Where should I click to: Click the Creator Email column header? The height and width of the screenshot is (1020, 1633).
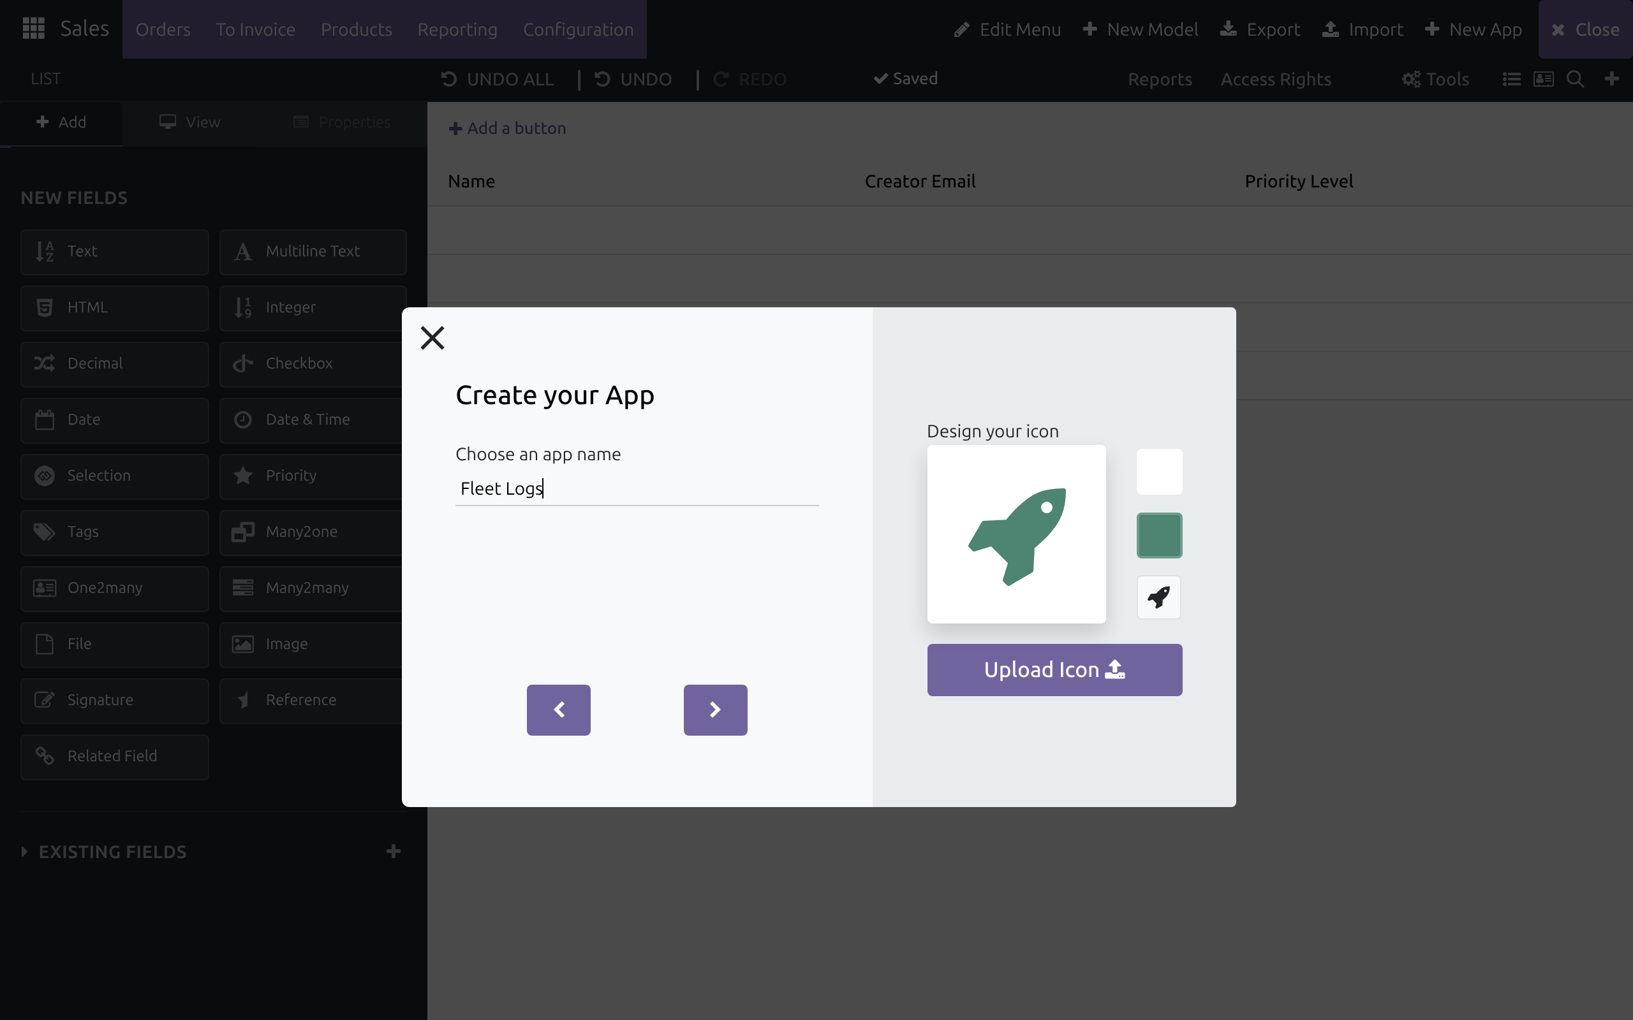(x=920, y=181)
